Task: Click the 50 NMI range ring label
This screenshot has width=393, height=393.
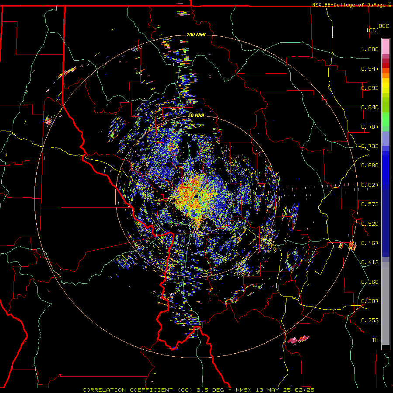Action: pyautogui.click(x=196, y=115)
